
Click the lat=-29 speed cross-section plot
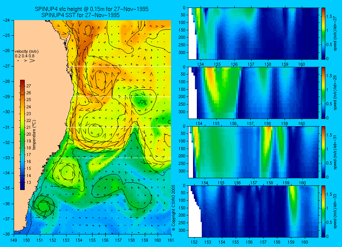click(x=253, y=93)
